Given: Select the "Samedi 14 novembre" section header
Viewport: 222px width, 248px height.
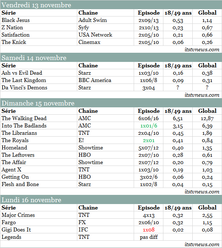Looking at the screenshot, I should click(34, 58).
